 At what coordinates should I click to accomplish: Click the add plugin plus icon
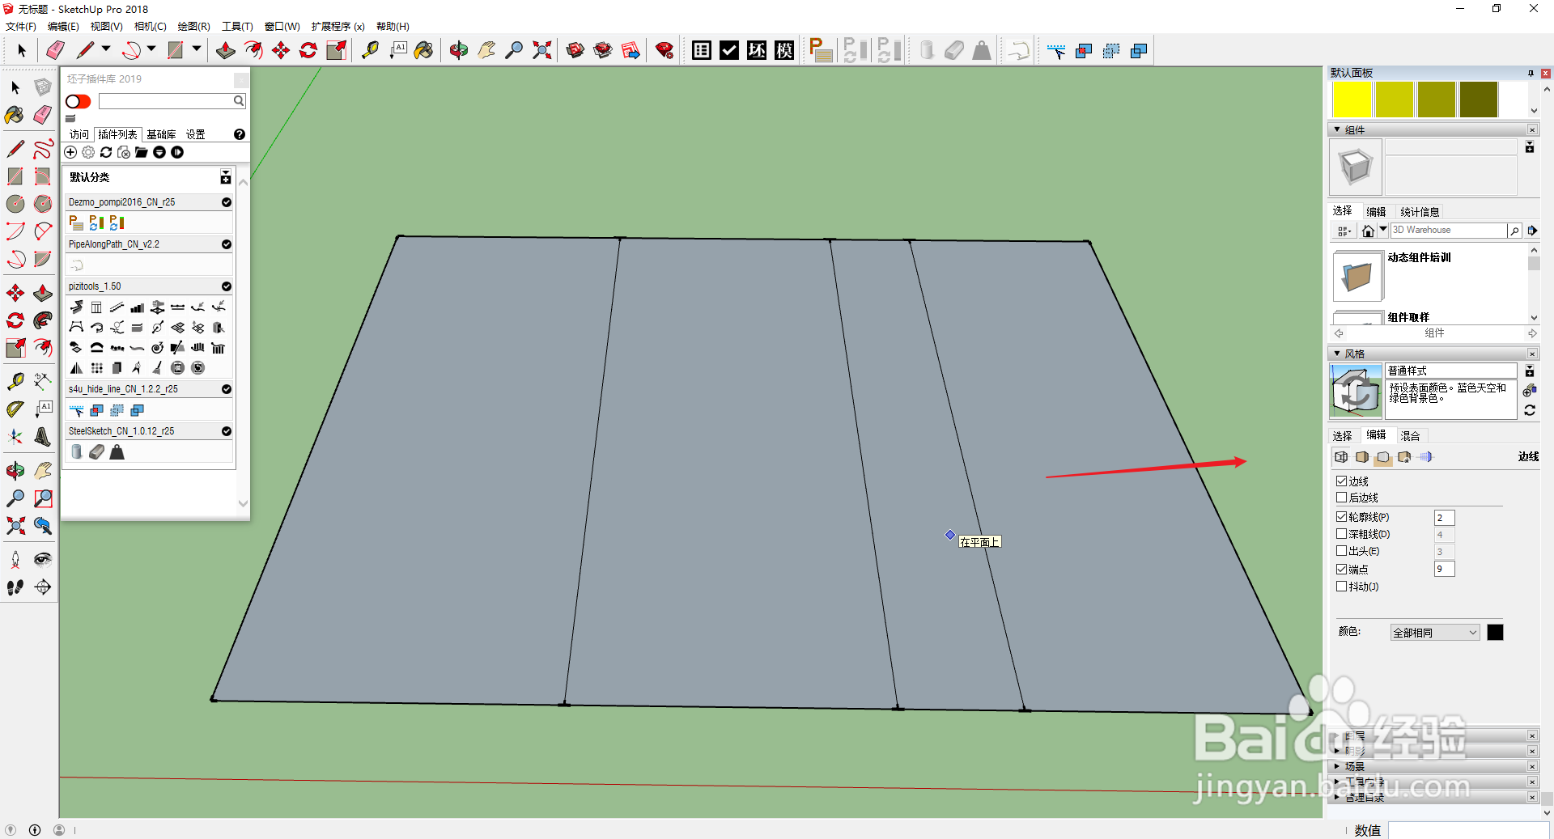click(x=71, y=152)
